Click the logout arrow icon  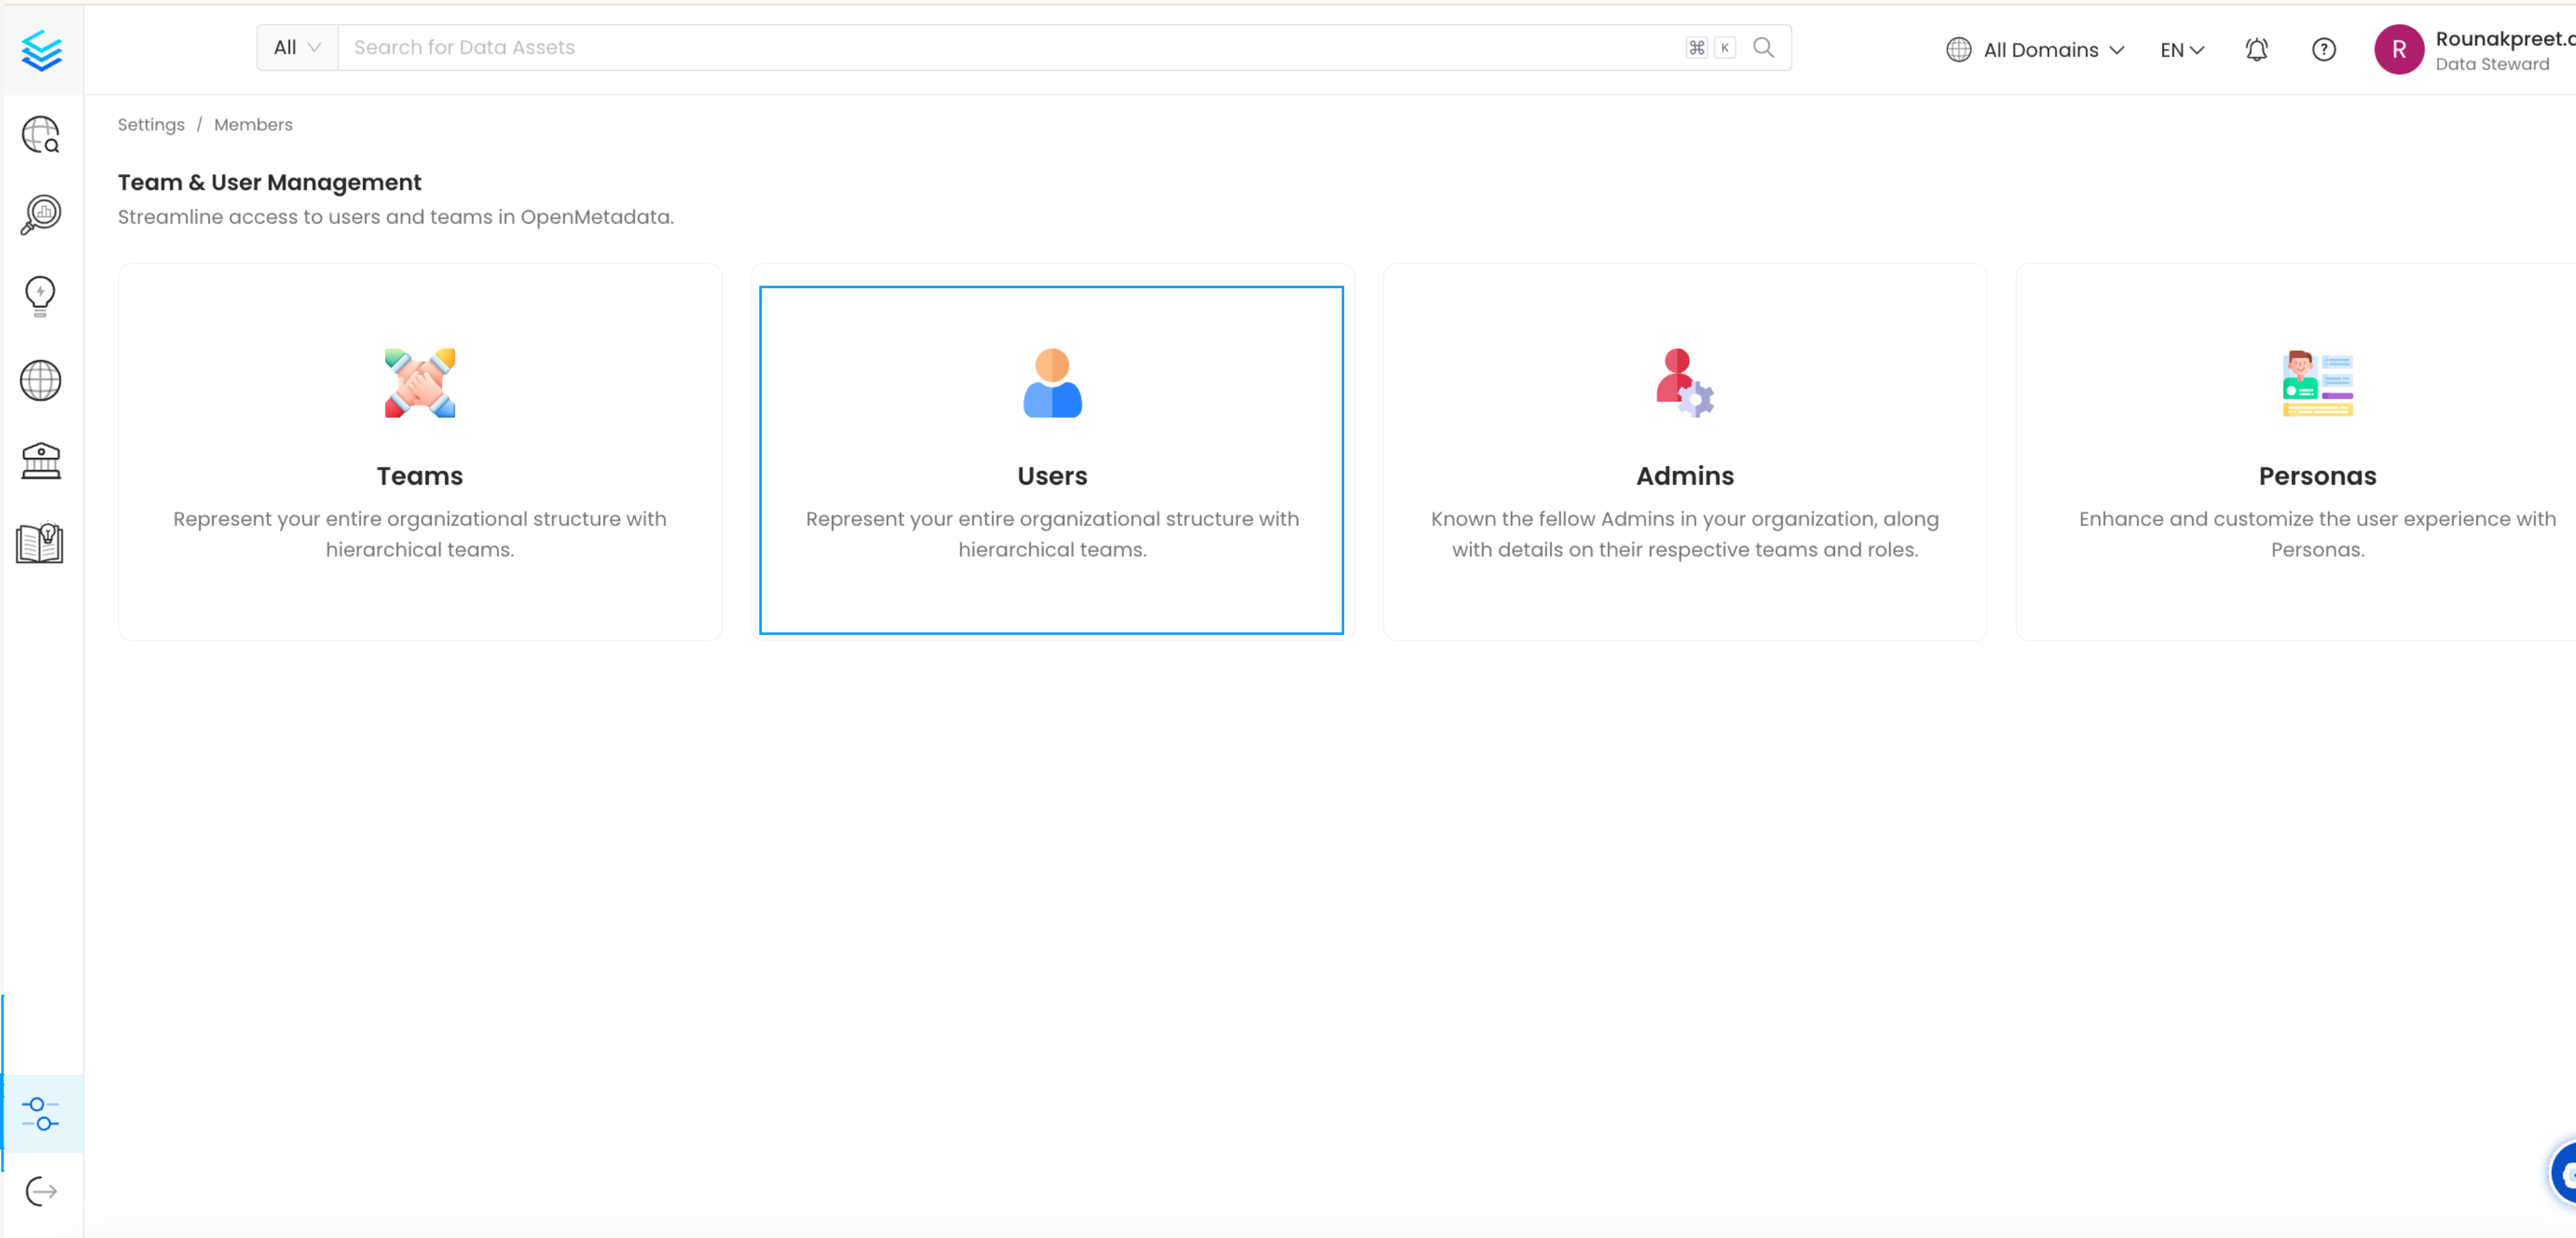(x=41, y=1191)
